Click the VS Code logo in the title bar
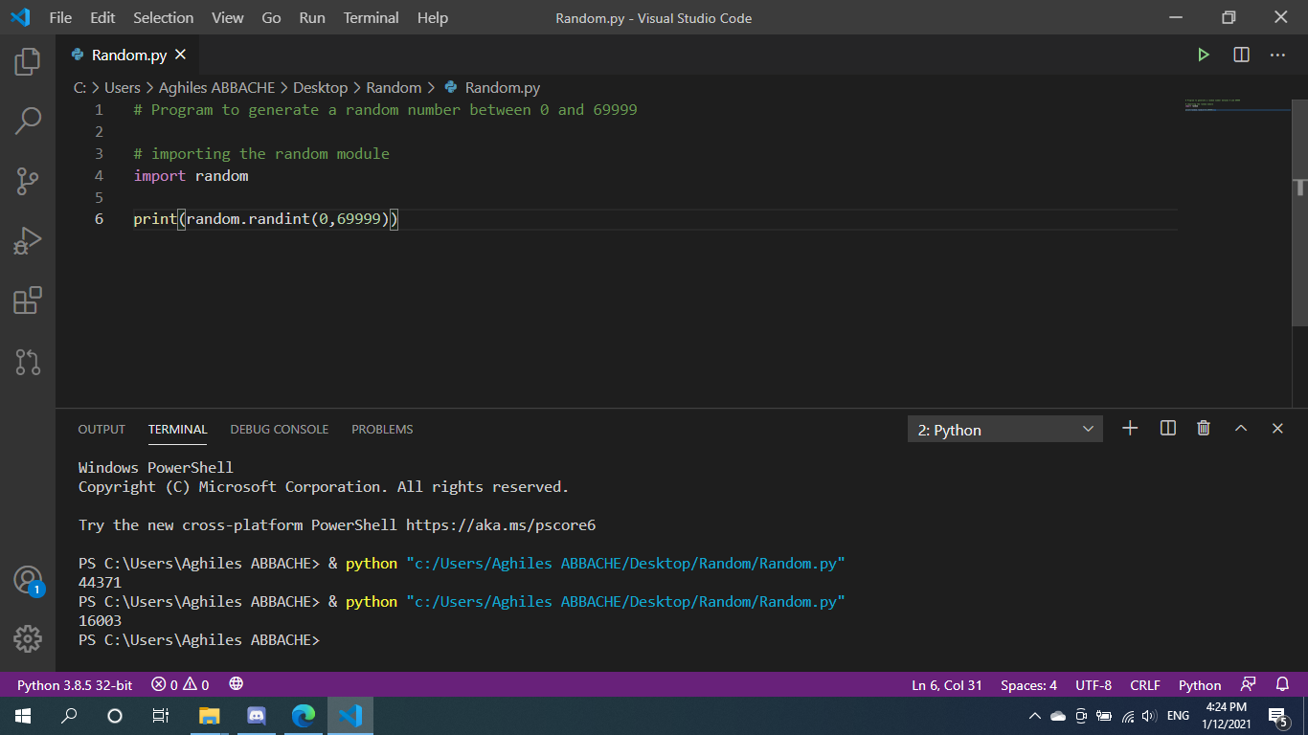This screenshot has height=735, width=1308. click(20, 17)
